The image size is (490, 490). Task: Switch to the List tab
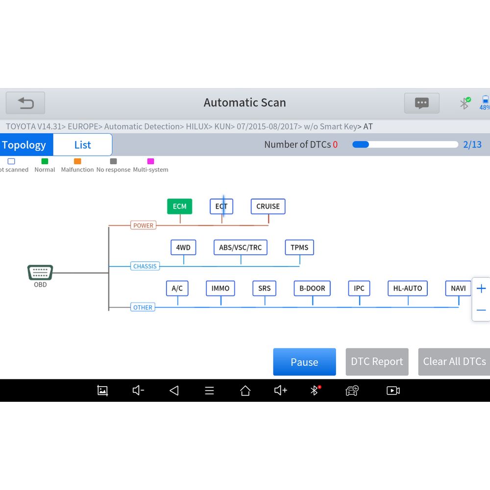82,145
